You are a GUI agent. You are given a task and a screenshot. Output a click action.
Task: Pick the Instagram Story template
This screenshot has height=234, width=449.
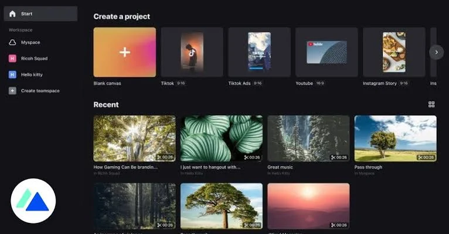click(393, 52)
